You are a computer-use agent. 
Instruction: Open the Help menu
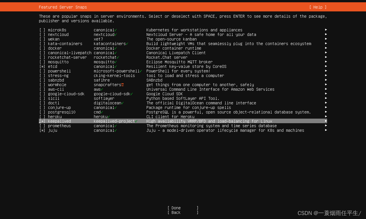click(x=318, y=7)
